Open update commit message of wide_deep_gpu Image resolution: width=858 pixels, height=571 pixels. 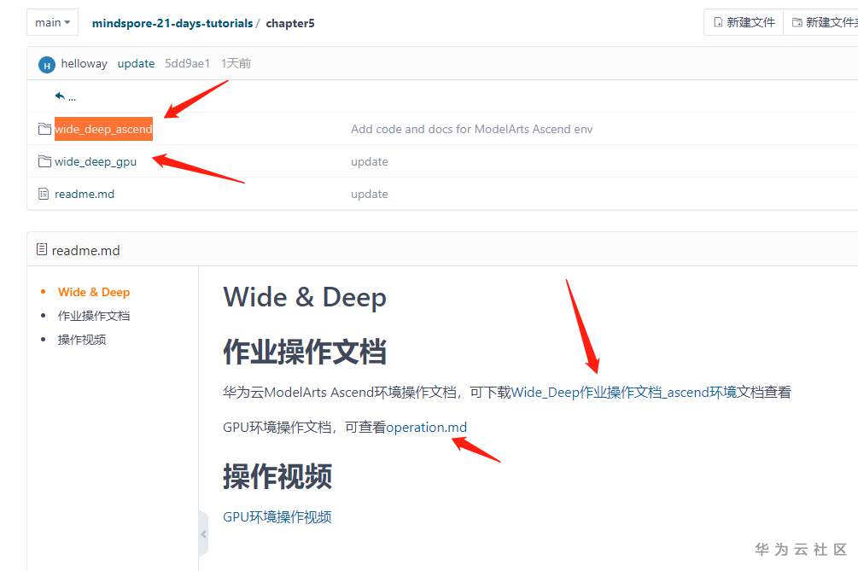370,162
